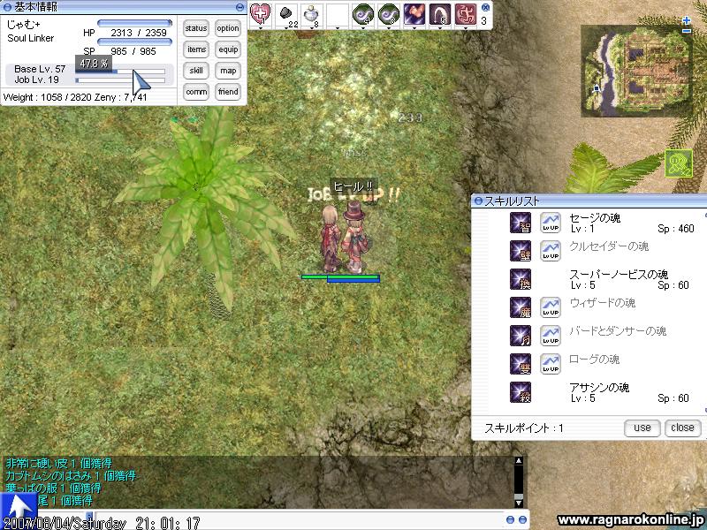Click the purple flying-kick skill hotbar icon
The image size is (707, 530).
point(414,14)
